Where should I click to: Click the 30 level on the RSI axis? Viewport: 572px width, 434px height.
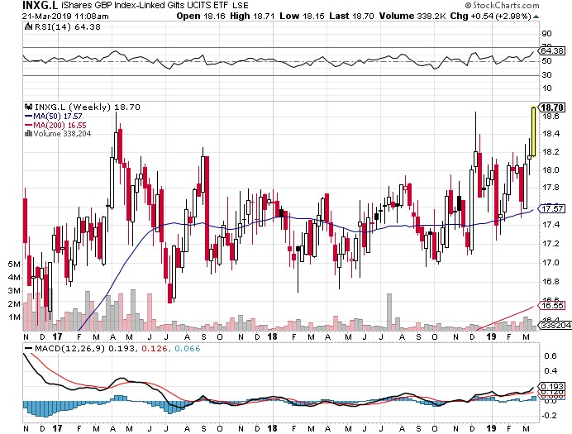click(x=546, y=74)
